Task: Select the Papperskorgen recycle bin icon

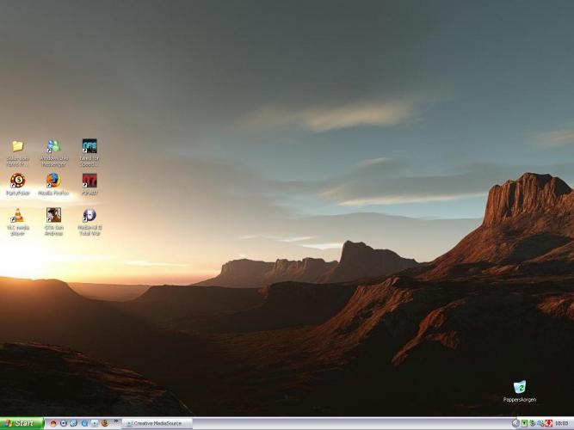Action: [x=520, y=388]
